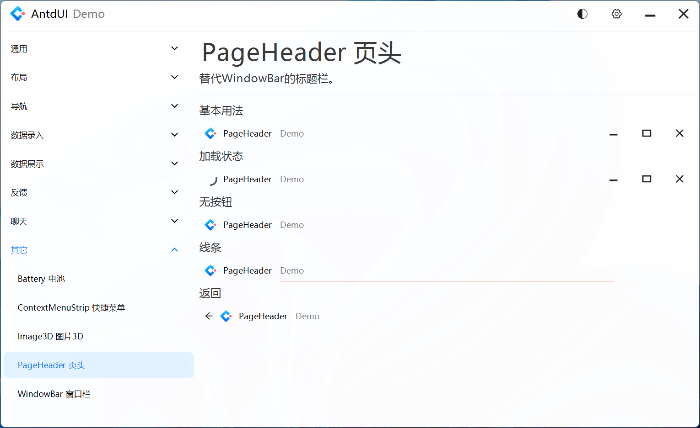Click the AntdUI logo in the title bar
Screen dimensions: 700x428
coord(18,14)
